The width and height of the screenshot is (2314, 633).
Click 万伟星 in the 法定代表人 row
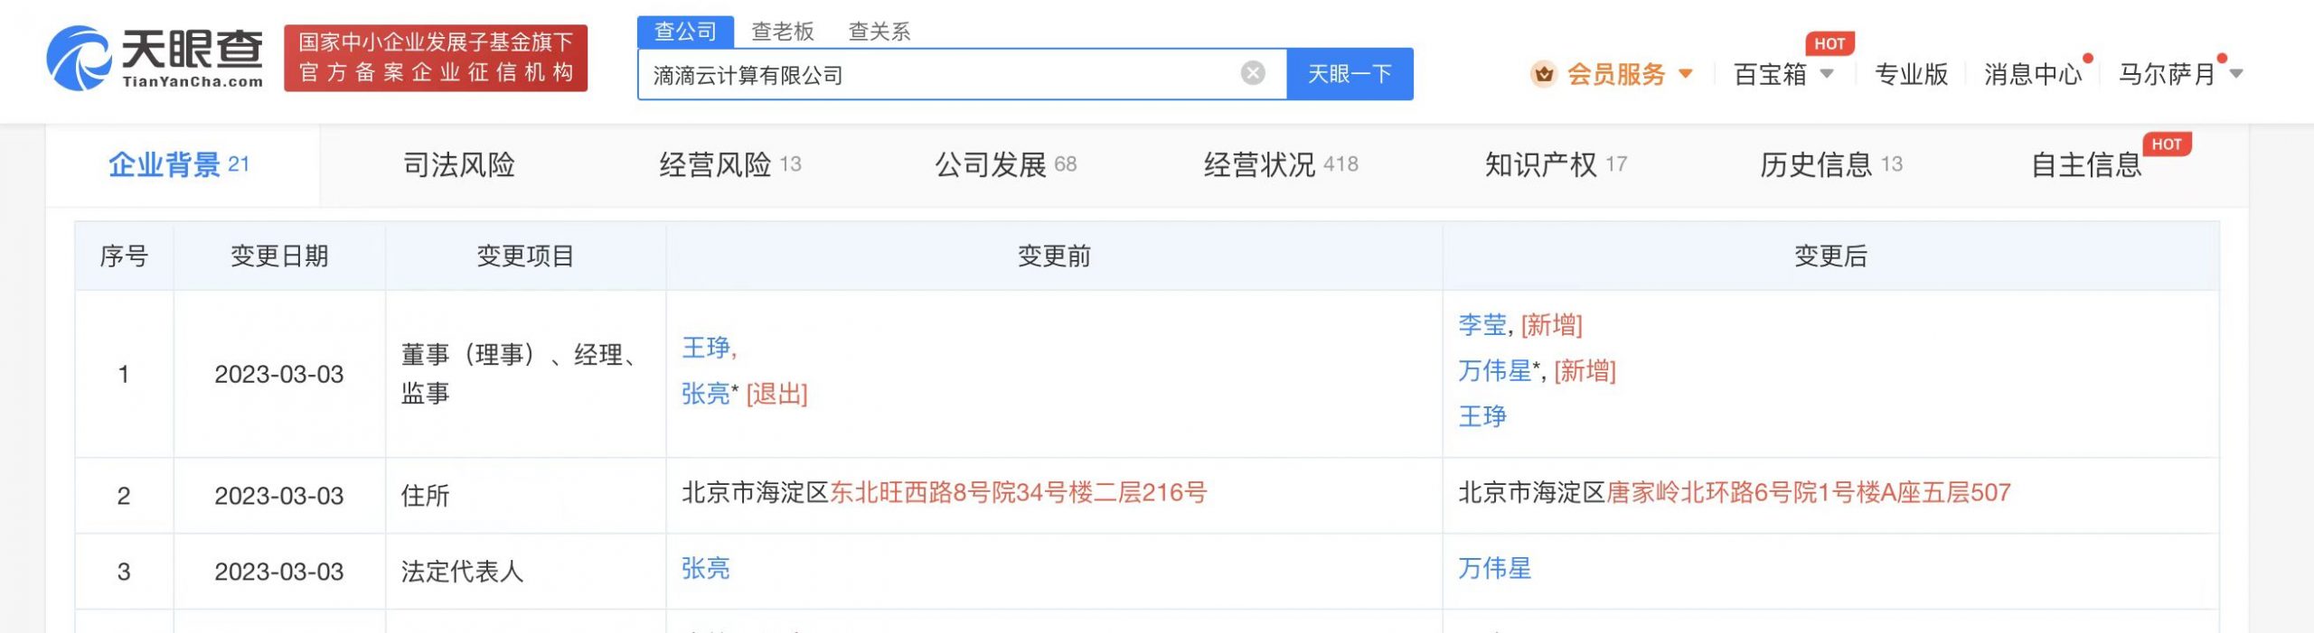coord(1494,568)
